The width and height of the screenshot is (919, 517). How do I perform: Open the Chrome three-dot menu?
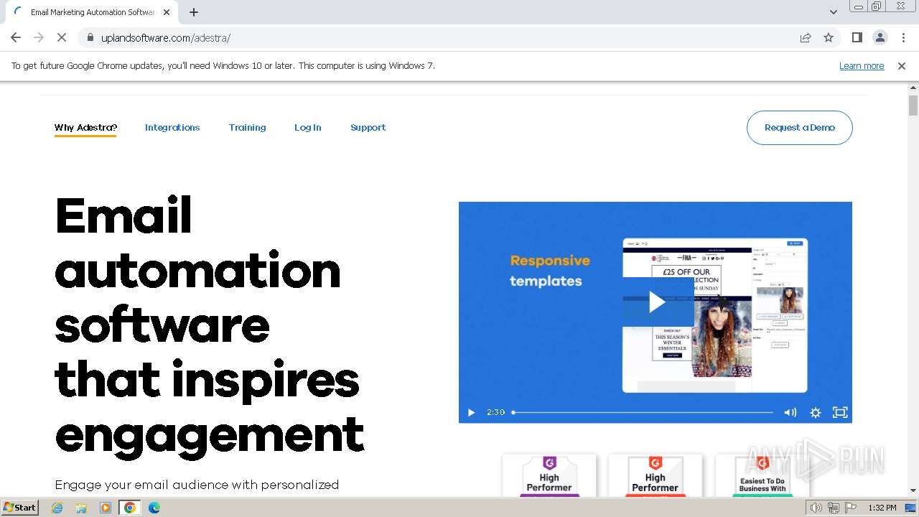[903, 37]
